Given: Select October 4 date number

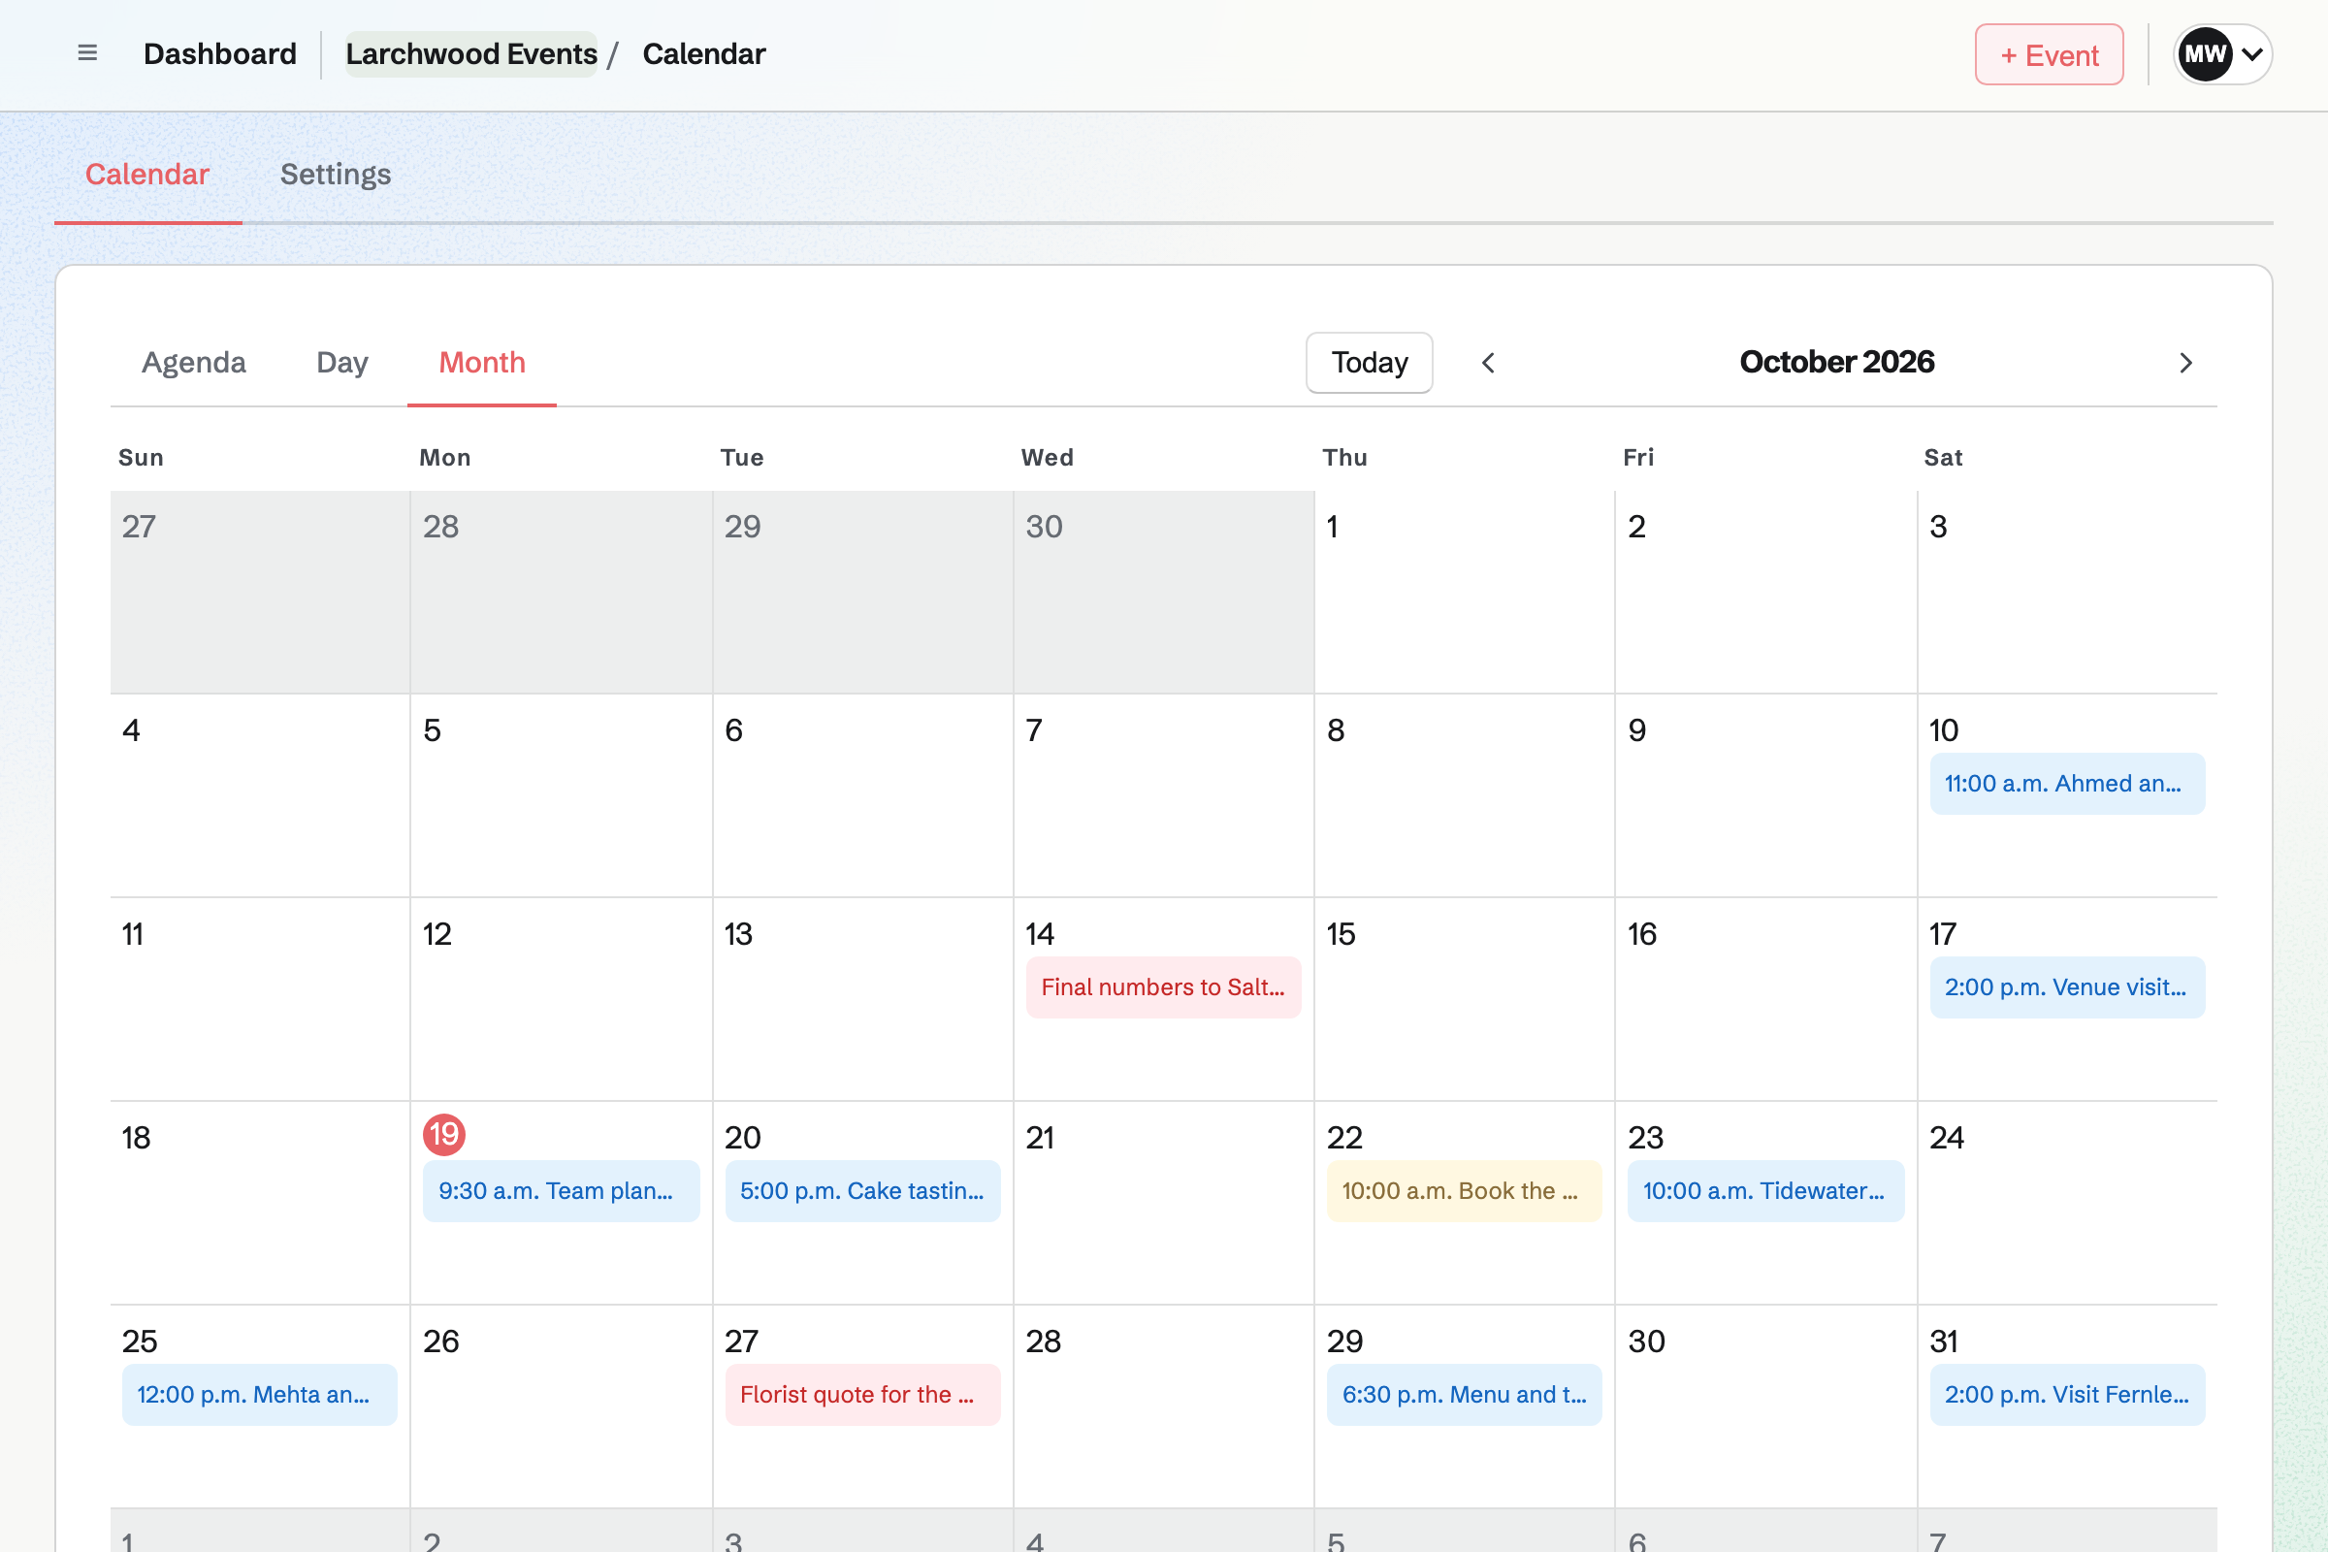Looking at the screenshot, I should pyautogui.click(x=131, y=730).
